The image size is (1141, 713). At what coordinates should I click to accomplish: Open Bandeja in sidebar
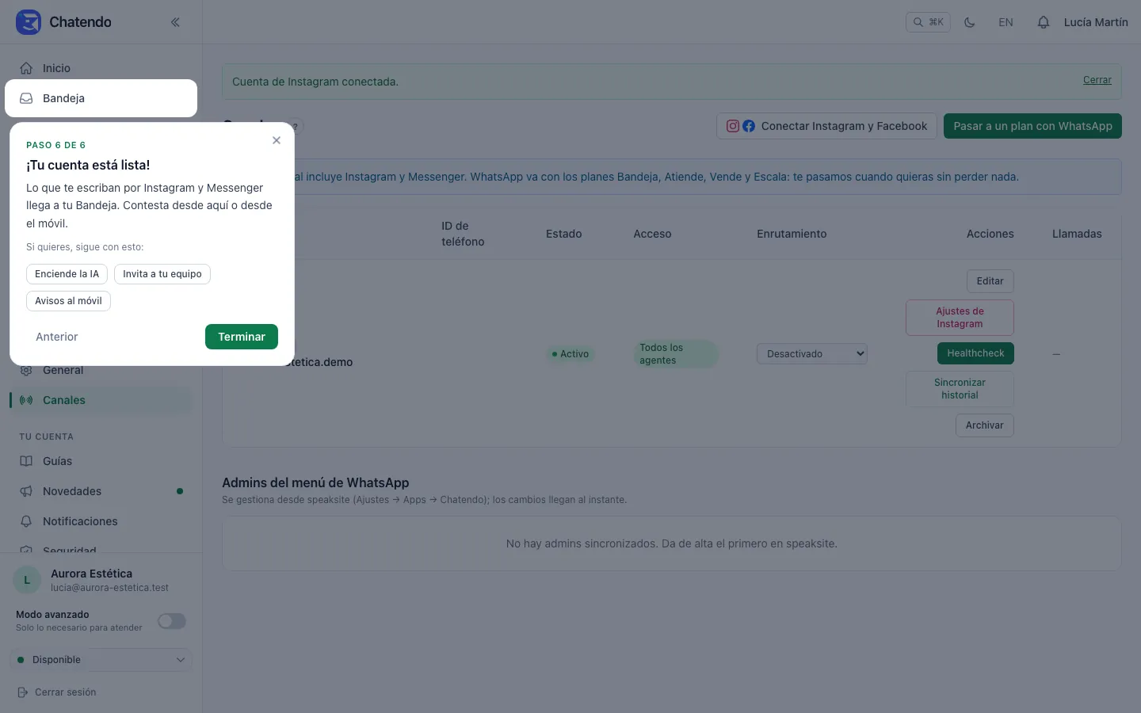(101, 98)
